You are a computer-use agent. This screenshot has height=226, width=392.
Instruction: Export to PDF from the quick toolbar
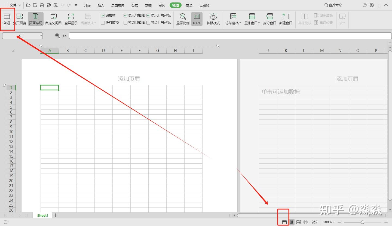42,5
